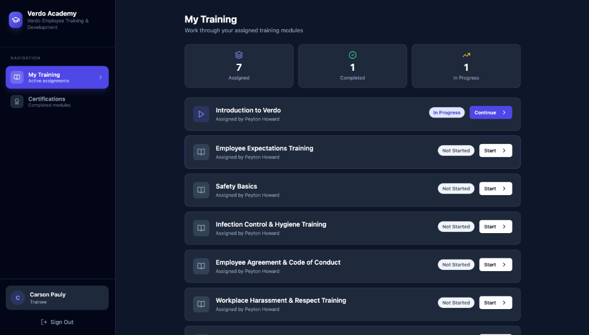Click the arrow in Safety Basics Start button
589x335 pixels.
click(x=504, y=188)
